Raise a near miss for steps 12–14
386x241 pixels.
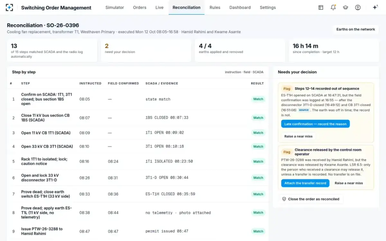click(x=298, y=136)
